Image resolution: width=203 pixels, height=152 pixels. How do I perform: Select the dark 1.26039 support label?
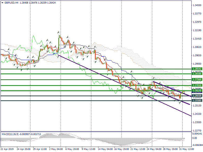[197, 96]
